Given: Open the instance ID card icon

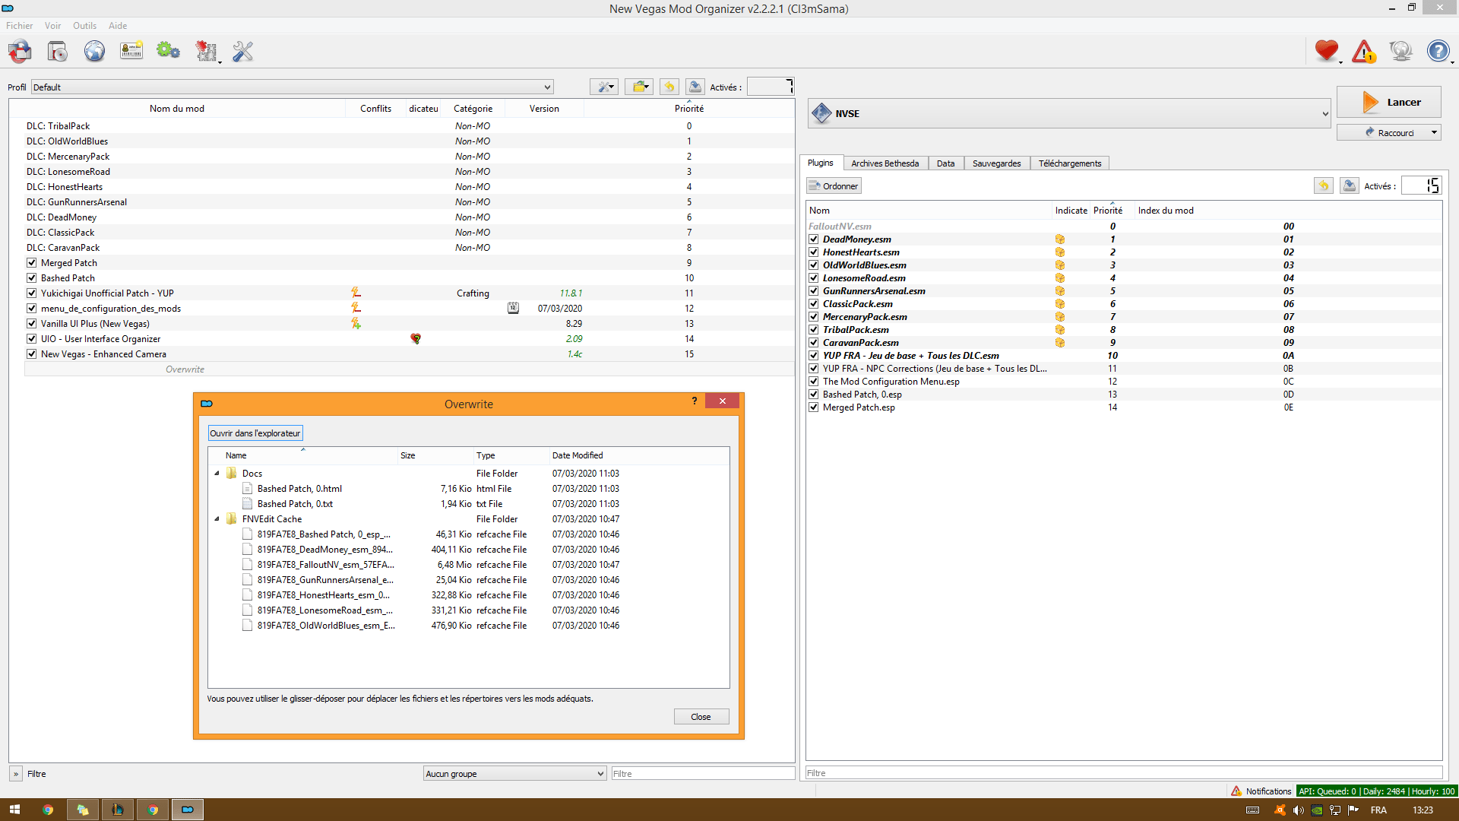Looking at the screenshot, I should [131, 52].
